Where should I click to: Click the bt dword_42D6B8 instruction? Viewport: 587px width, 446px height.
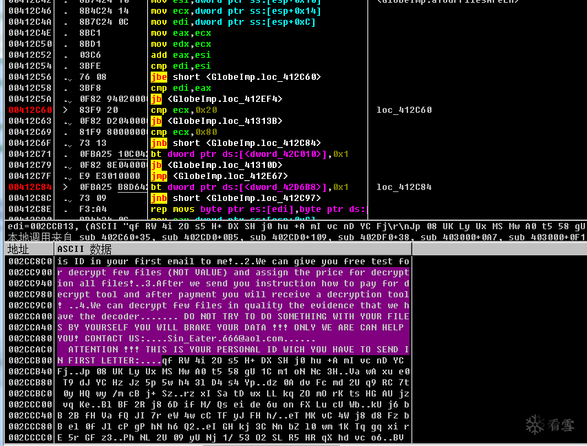[250, 187]
